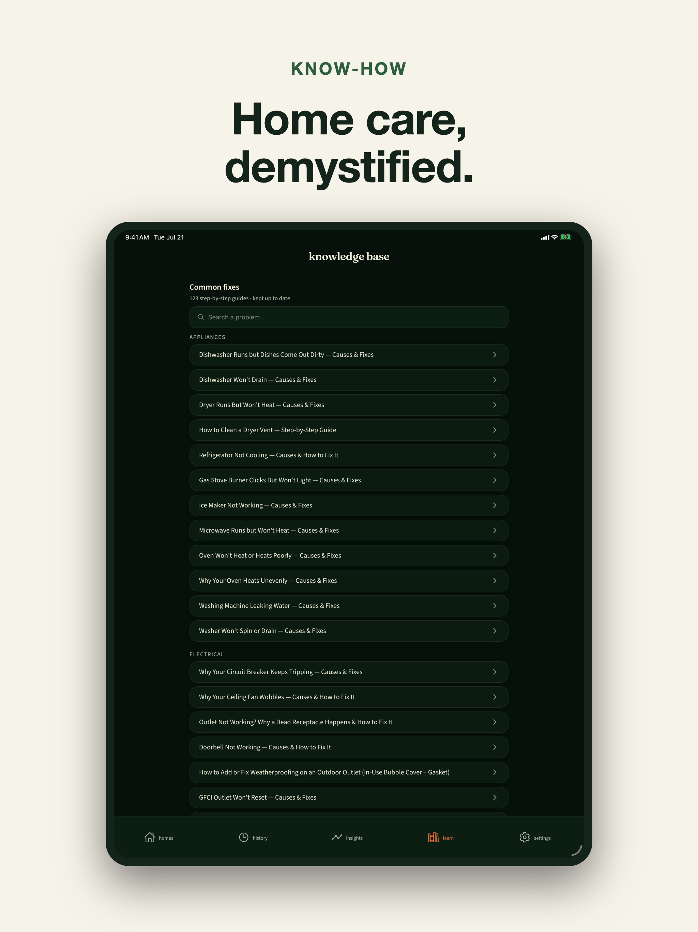Image resolution: width=698 pixels, height=932 pixels.
Task: Click the Search a problem field
Action: coord(349,317)
